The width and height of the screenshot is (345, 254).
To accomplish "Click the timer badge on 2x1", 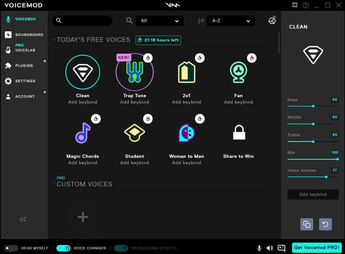I will click(x=200, y=58).
